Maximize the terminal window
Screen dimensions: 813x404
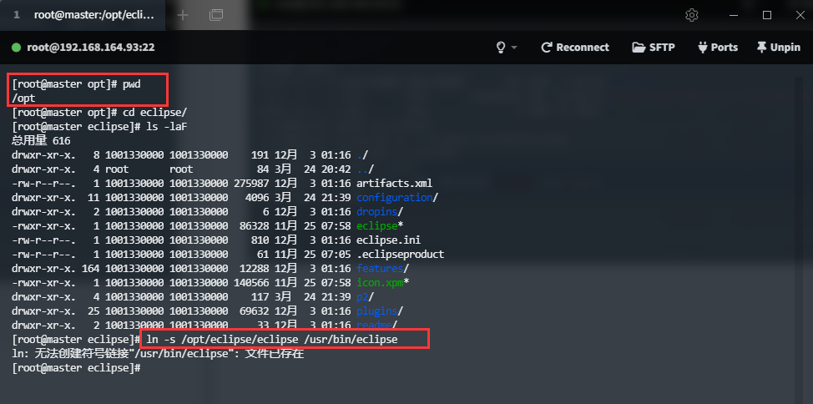767,15
